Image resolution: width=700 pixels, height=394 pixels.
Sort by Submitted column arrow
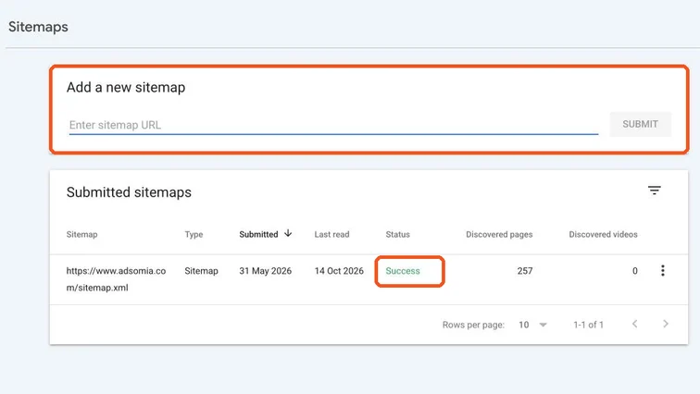(288, 233)
